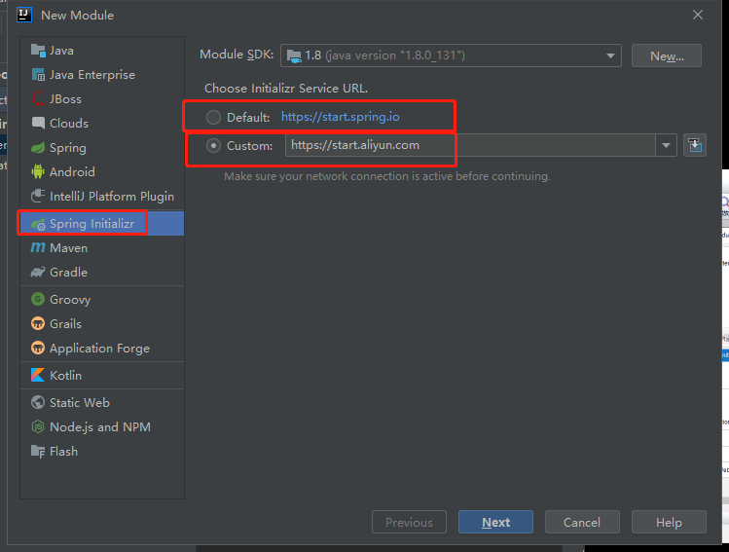Select the Default service URL radio button
The image size is (729, 552).
[213, 117]
